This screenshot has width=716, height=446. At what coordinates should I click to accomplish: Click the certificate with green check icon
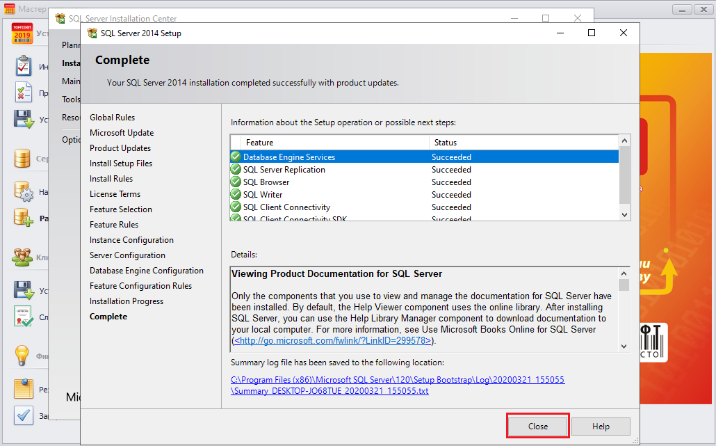[24, 317]
